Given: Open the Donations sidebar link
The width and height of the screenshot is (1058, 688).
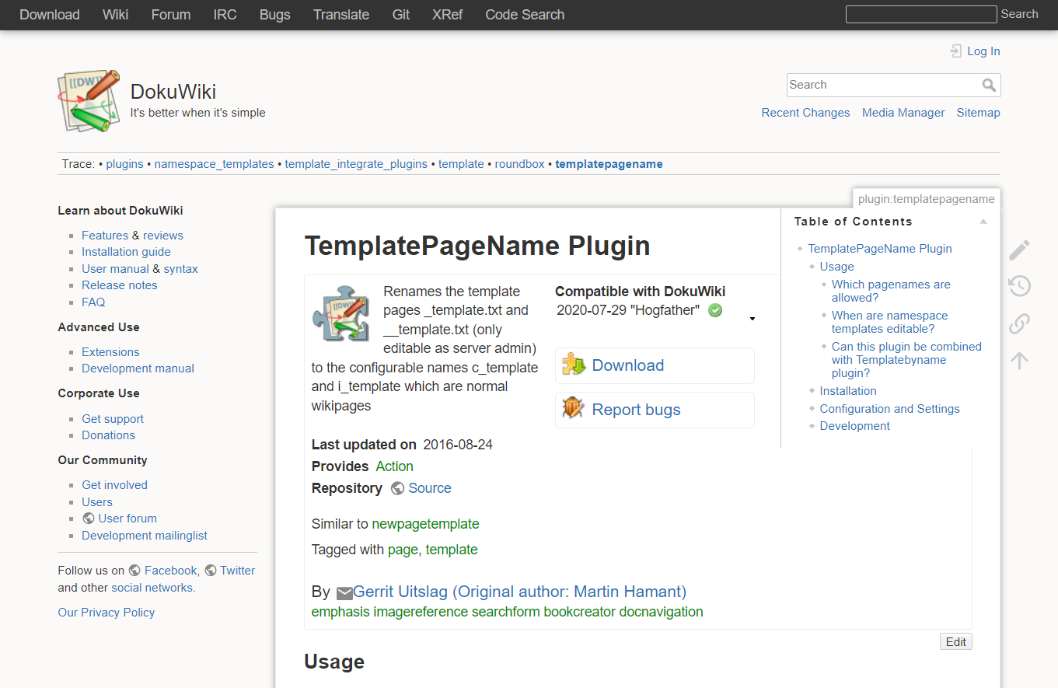Looking at the screenshot, I should pos(108,435).
